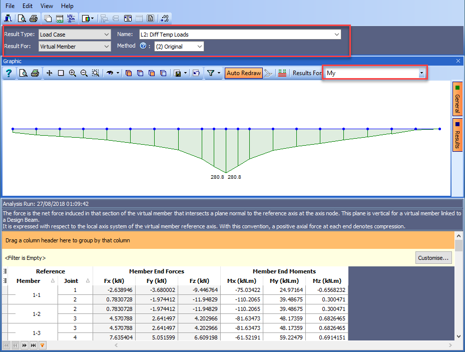Click the column width fit icon
465x352 pixels.
point(128,19)
